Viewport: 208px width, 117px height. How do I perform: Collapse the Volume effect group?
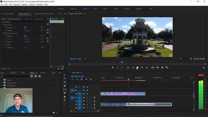coord(2,25)
